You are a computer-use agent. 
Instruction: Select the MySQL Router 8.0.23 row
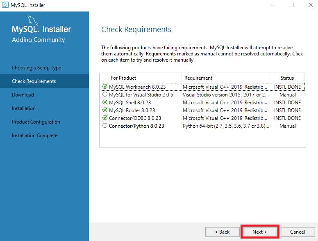[x=203, y=110]
